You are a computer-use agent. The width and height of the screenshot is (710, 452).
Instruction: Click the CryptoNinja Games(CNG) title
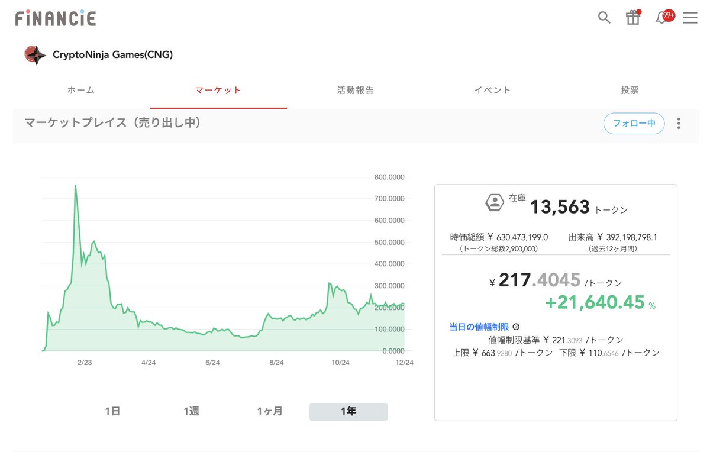tap(112, 55)
